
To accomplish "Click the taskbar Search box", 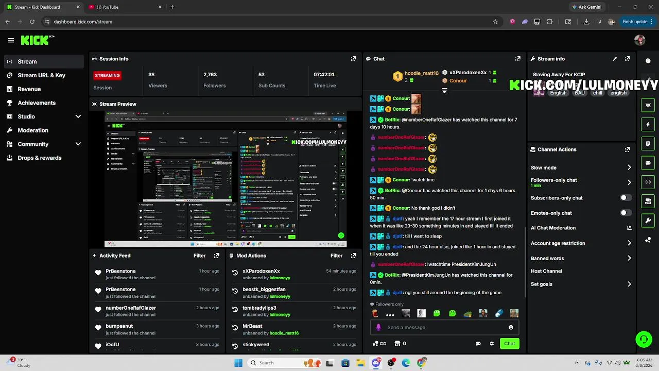I will click(x=283, y=363).
